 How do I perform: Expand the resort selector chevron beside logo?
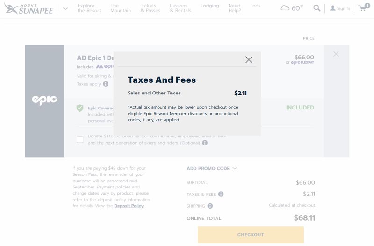[65, 8]
